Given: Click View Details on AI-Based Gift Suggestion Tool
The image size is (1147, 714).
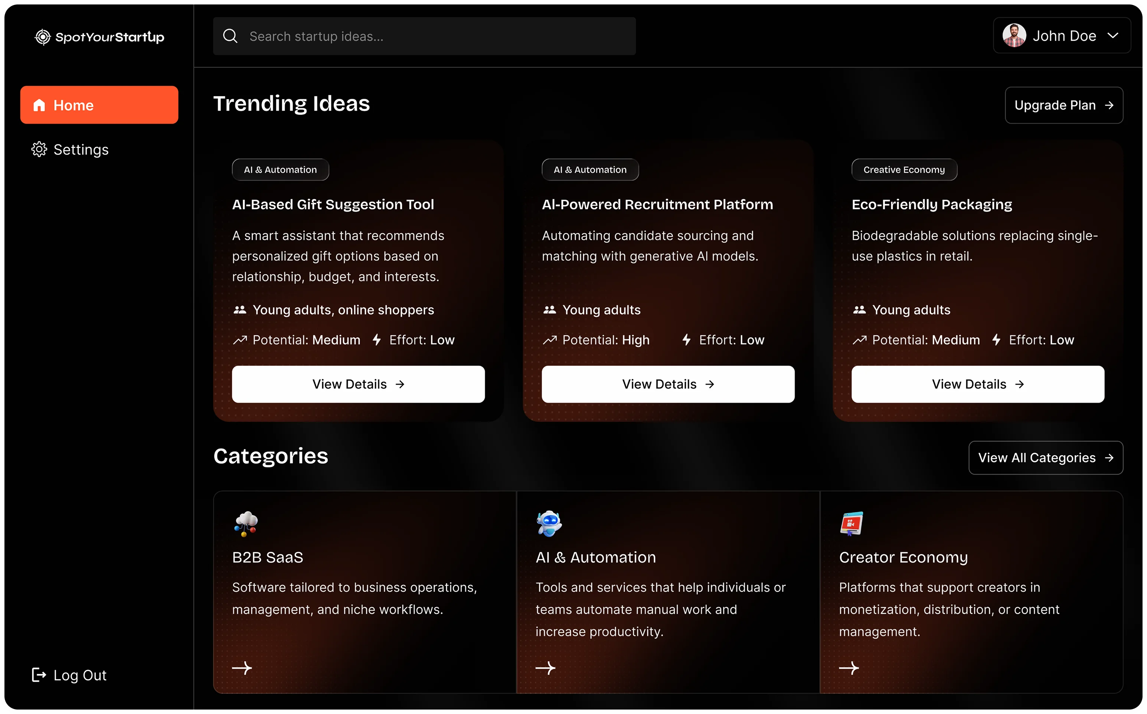Looking at the screenshot, I should (358, 384).
